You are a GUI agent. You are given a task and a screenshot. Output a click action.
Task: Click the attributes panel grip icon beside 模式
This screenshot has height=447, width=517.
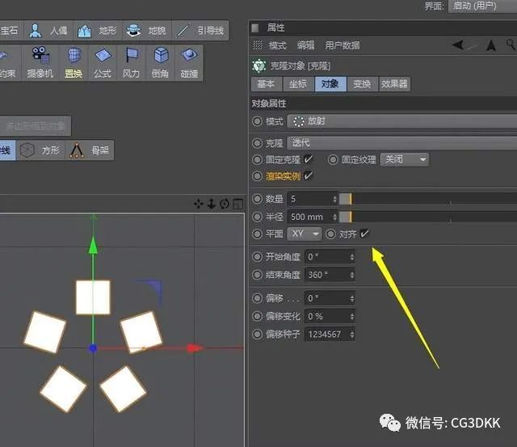(257, 44)
